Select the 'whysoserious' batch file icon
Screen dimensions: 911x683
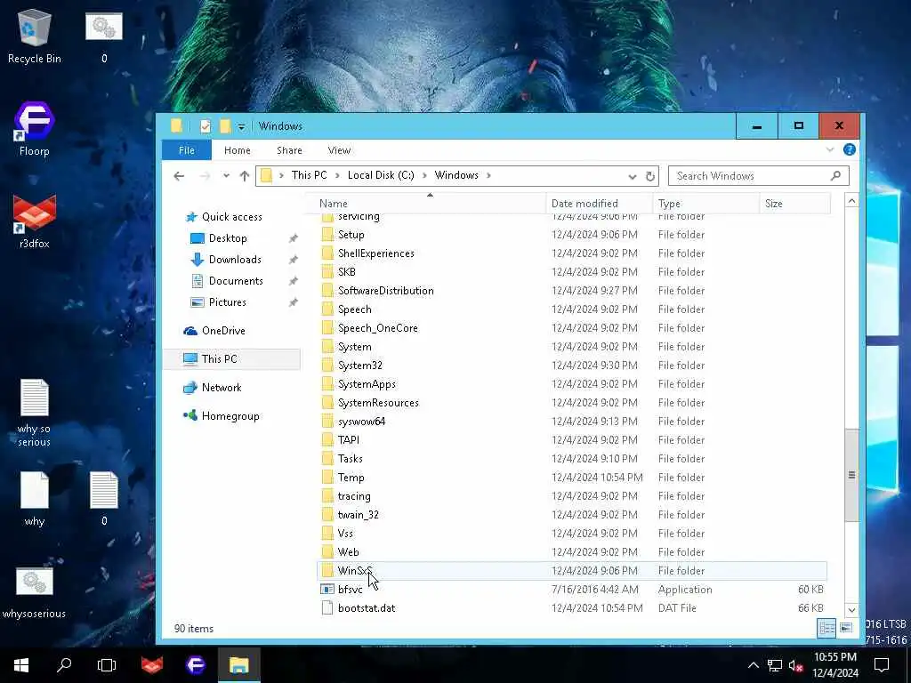pyautogui.click(x=35, y=593)
